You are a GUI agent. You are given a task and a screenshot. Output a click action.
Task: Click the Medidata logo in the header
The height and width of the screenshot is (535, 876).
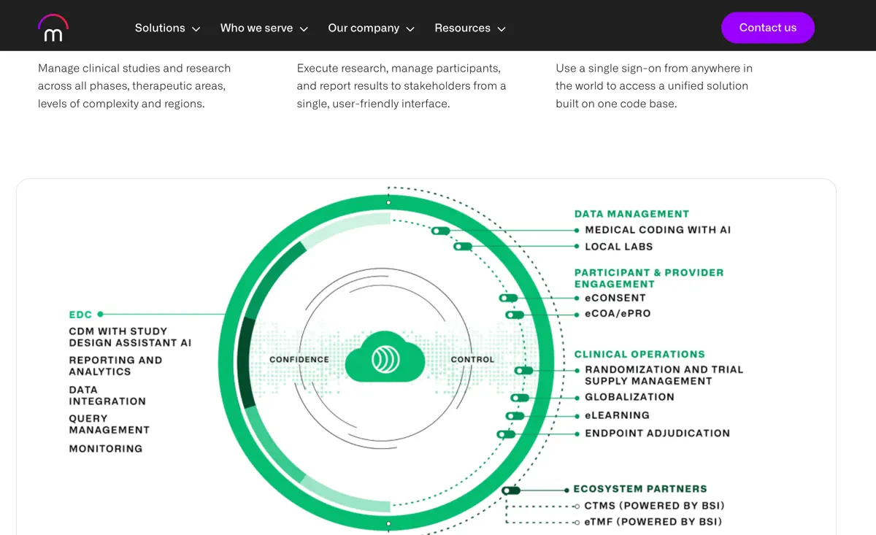[53, 28]
